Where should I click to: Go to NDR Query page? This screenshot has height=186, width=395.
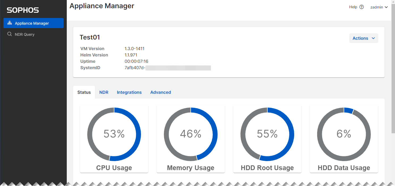tap(25, 34)
